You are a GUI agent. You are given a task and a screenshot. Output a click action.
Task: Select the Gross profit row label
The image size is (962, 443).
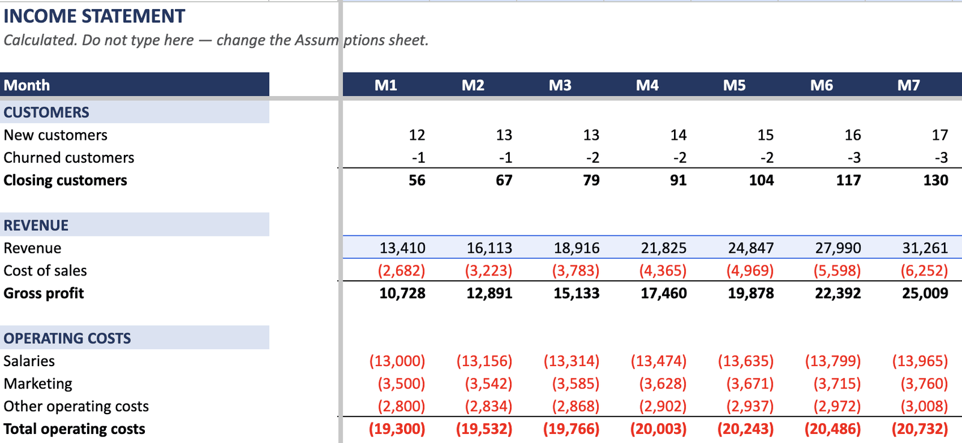[44, 293]
